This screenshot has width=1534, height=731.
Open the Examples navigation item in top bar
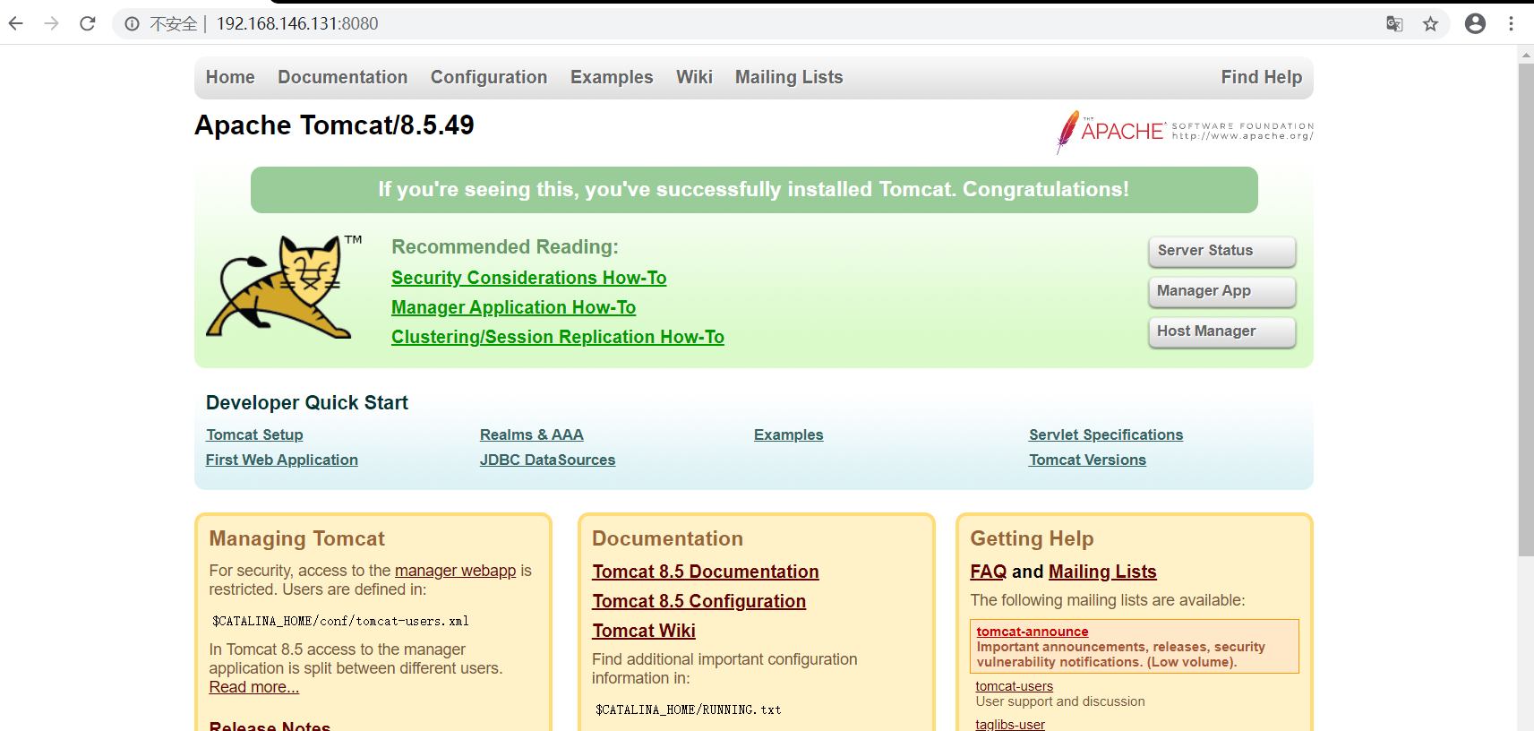click(x=612, y=77)
